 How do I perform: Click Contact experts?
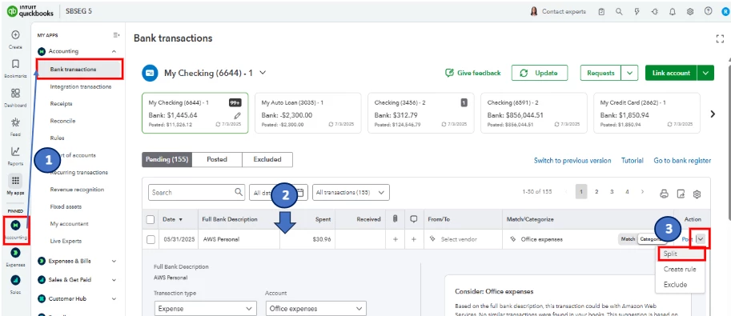(559, 12)
